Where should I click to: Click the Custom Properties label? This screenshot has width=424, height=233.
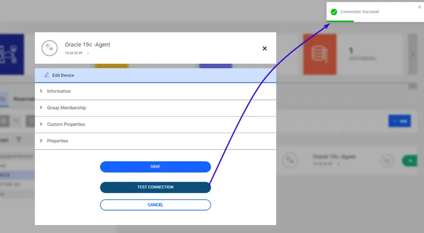(66, 124)
